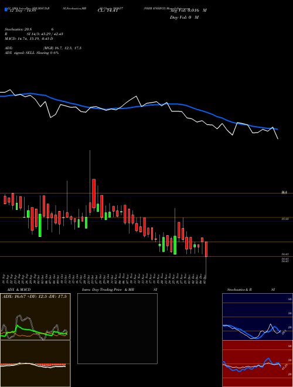This screenshot has width=293, height=387.
Task: Click the "Stochastics & R" panel title
Action: coord(239,290)
